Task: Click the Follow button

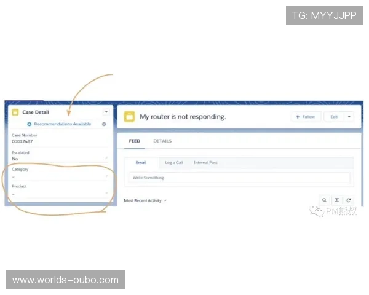Action: click(306, 117)
